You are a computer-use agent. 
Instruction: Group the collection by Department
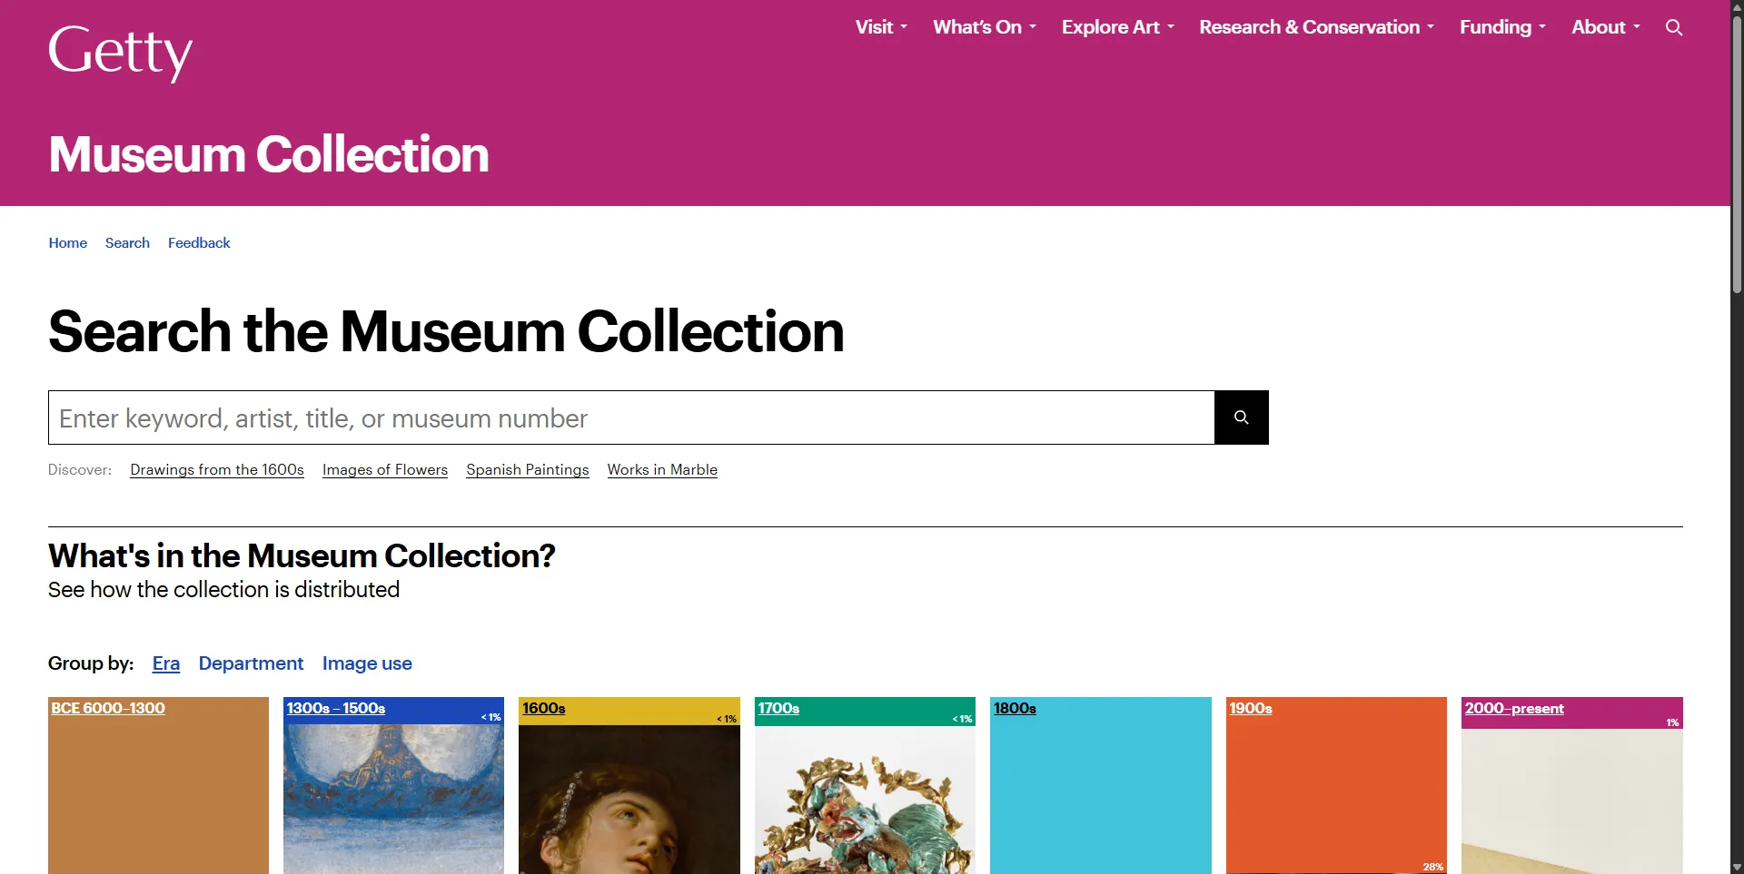pos(251,663)
